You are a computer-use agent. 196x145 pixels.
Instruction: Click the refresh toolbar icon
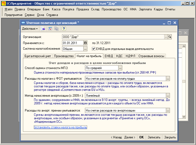(50, 29)
